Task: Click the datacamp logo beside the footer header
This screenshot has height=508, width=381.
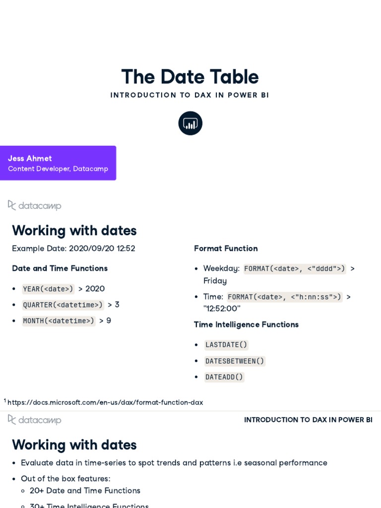Action: point(35,420)
